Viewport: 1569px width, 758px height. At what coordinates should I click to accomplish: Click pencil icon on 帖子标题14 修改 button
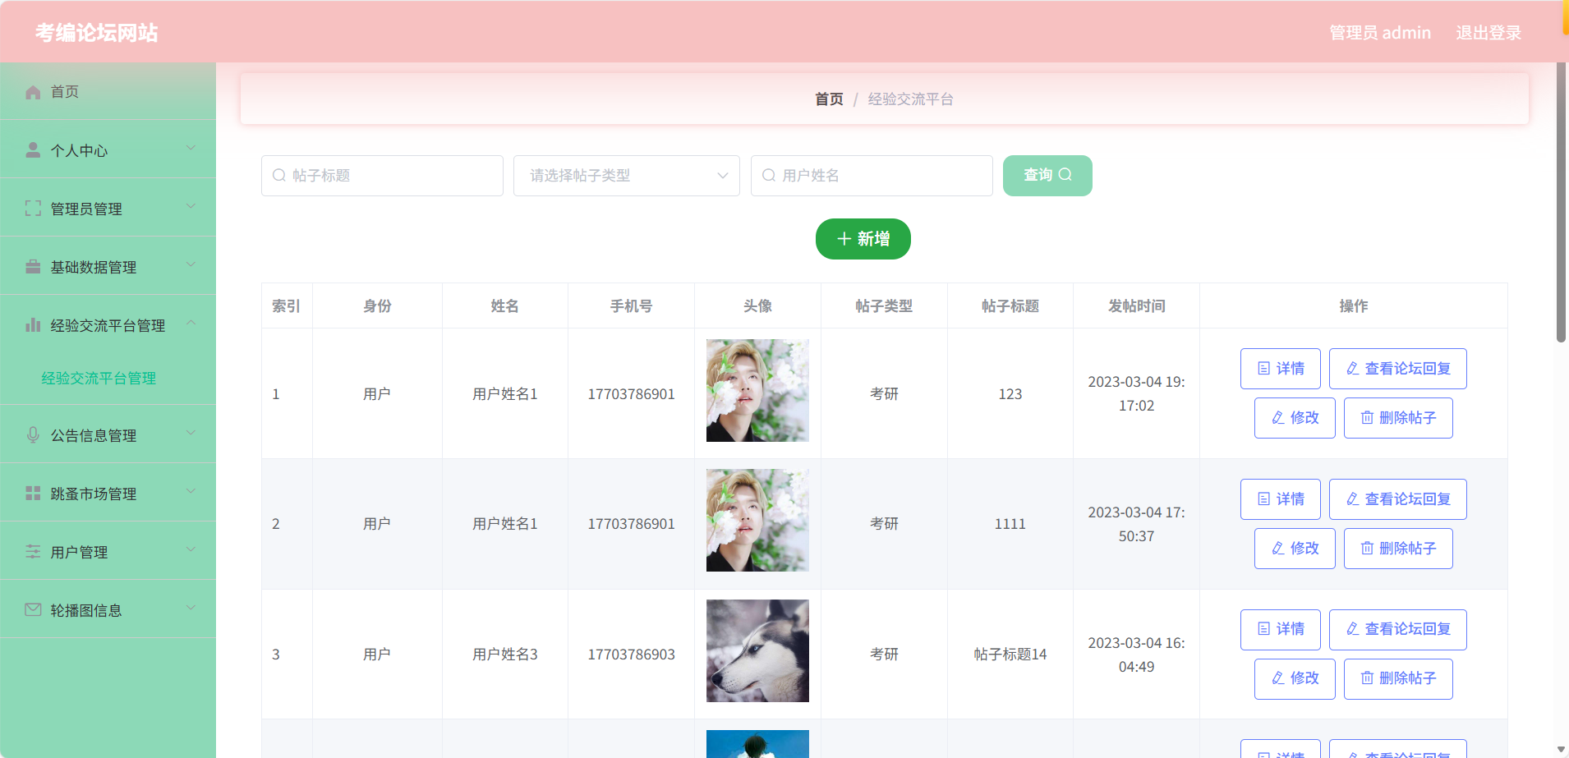1278,678
